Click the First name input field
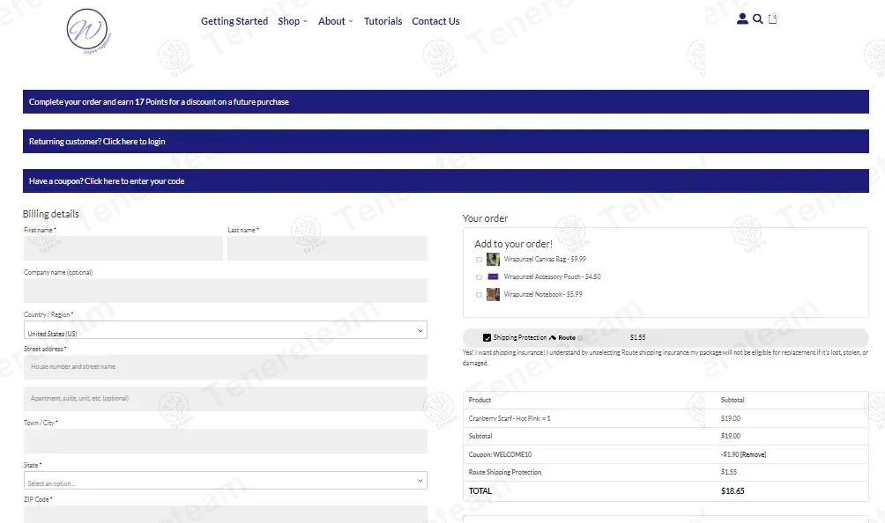Image resolution: width=885 pixels, height=523 pixels. 123,248
